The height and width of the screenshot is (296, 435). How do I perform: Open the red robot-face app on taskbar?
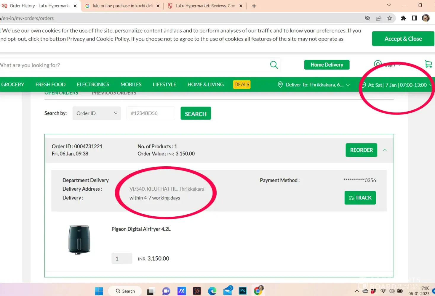(197, 291)
